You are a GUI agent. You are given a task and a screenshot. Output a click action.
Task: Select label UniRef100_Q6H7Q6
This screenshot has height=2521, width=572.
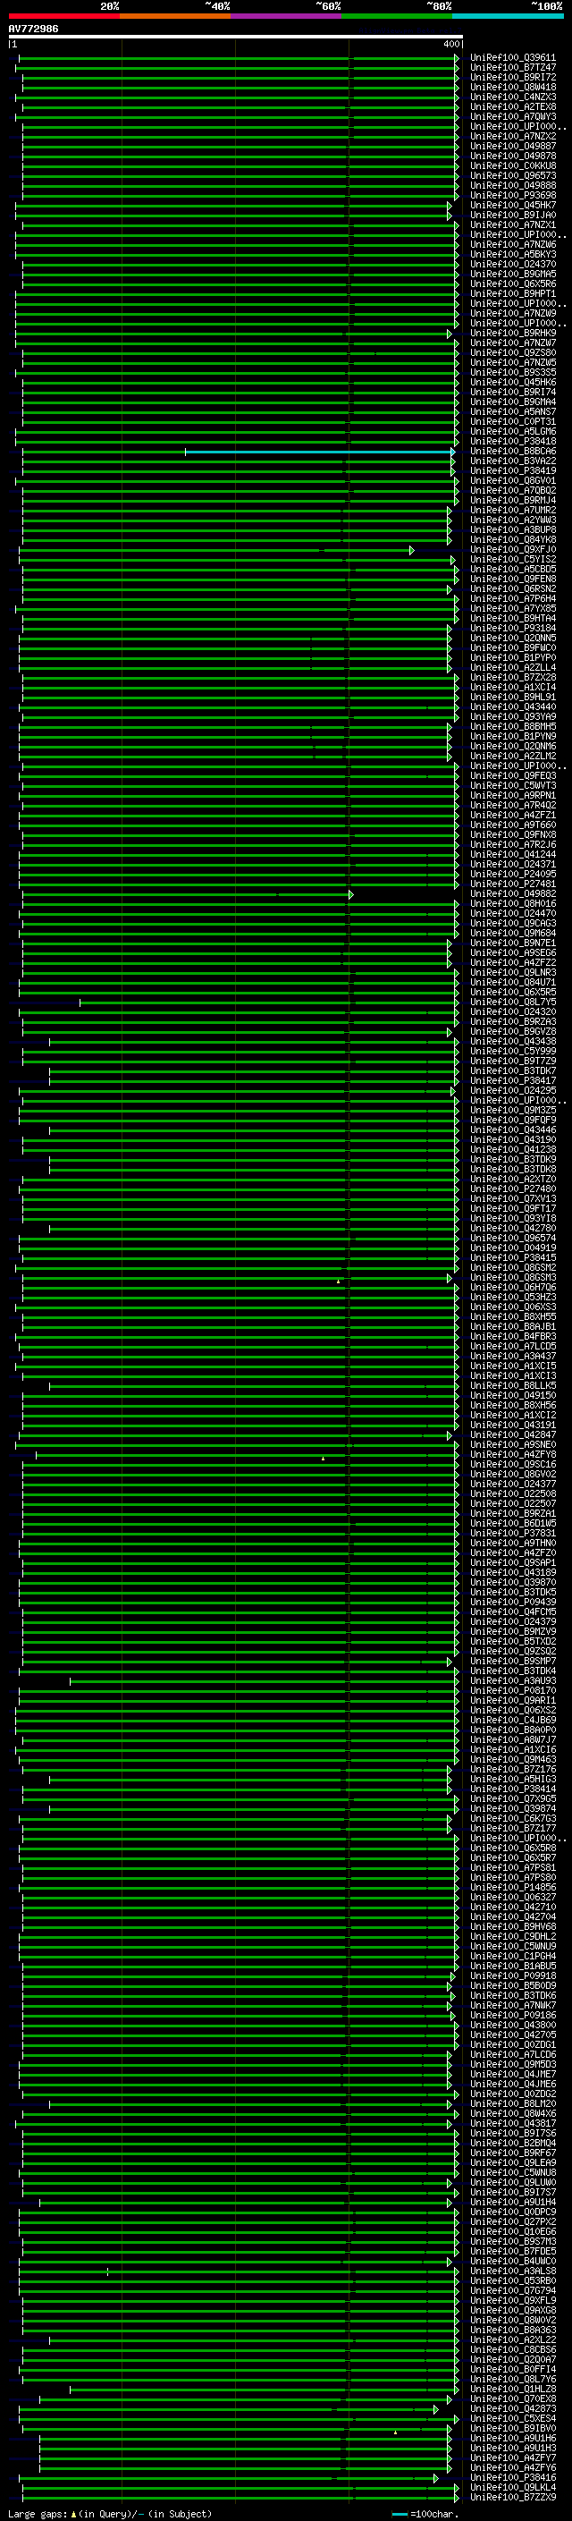point(513,1287)
